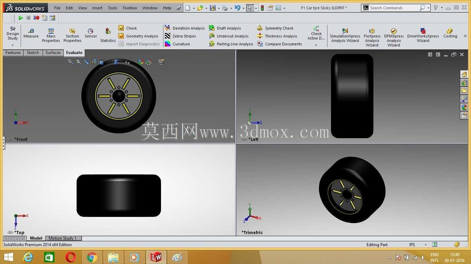
Task: Open the Print dropdown arrow
Action: tap(231, 8)
